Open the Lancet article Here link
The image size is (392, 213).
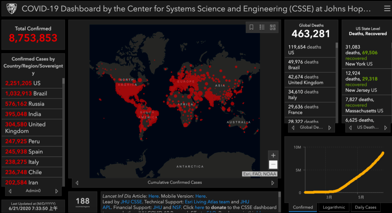click(154, 196)
